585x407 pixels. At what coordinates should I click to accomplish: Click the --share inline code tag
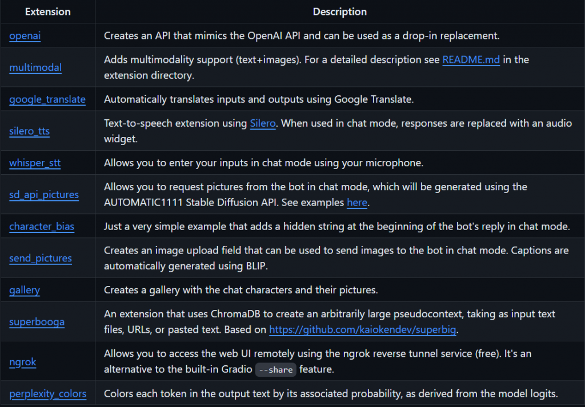click(276, 369)
